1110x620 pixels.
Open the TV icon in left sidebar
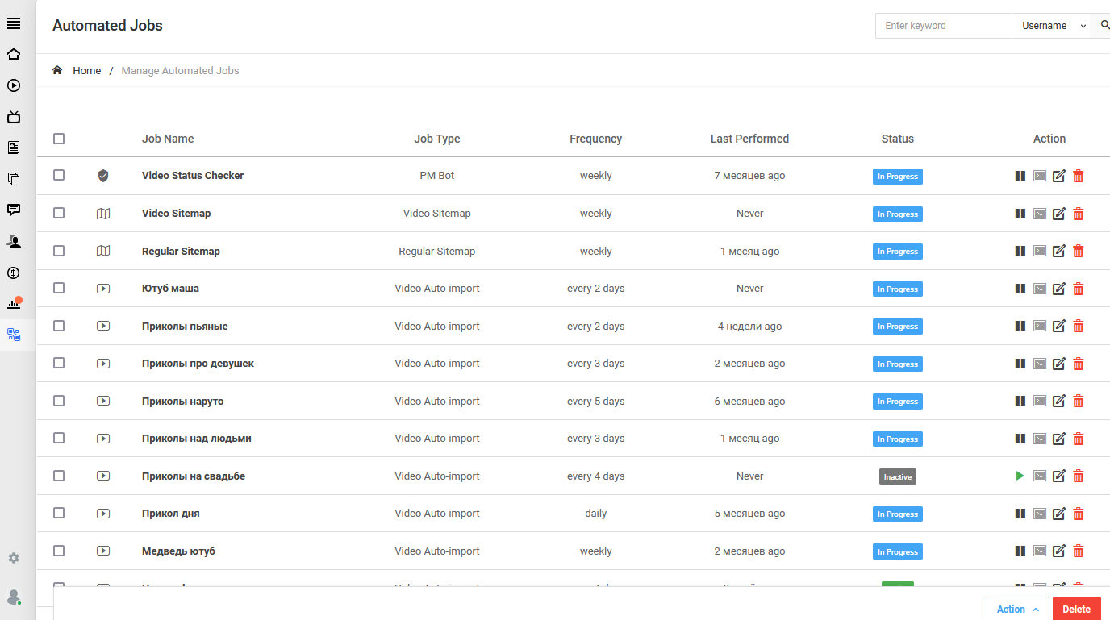coord(14,117)
